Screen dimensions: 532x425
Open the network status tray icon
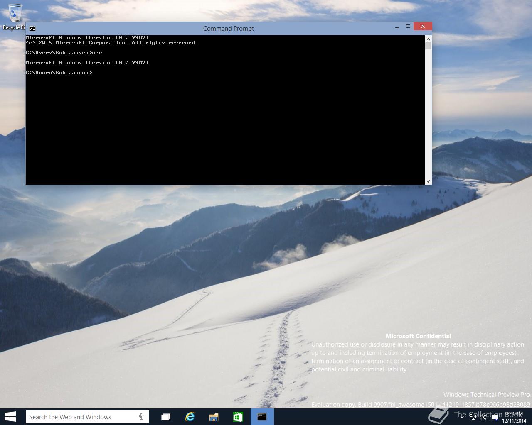[x=473, y=417]
